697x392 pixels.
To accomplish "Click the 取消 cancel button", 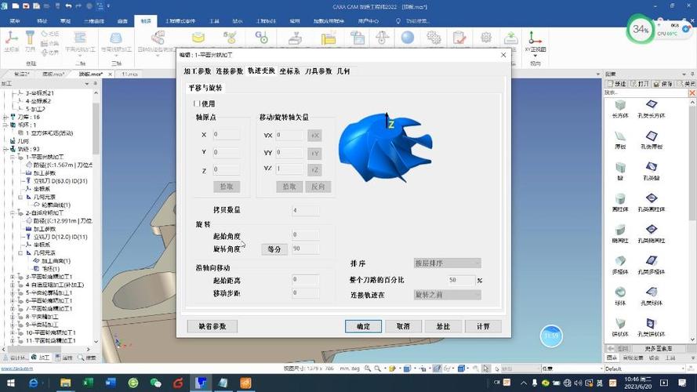I will point(403,326).
